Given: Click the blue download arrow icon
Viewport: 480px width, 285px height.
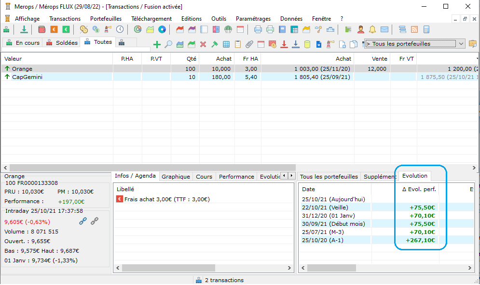Looking at the screenshot, I should point(295,45).
